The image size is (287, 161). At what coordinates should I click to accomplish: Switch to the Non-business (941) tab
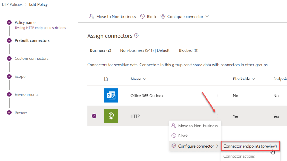point(145,50)
